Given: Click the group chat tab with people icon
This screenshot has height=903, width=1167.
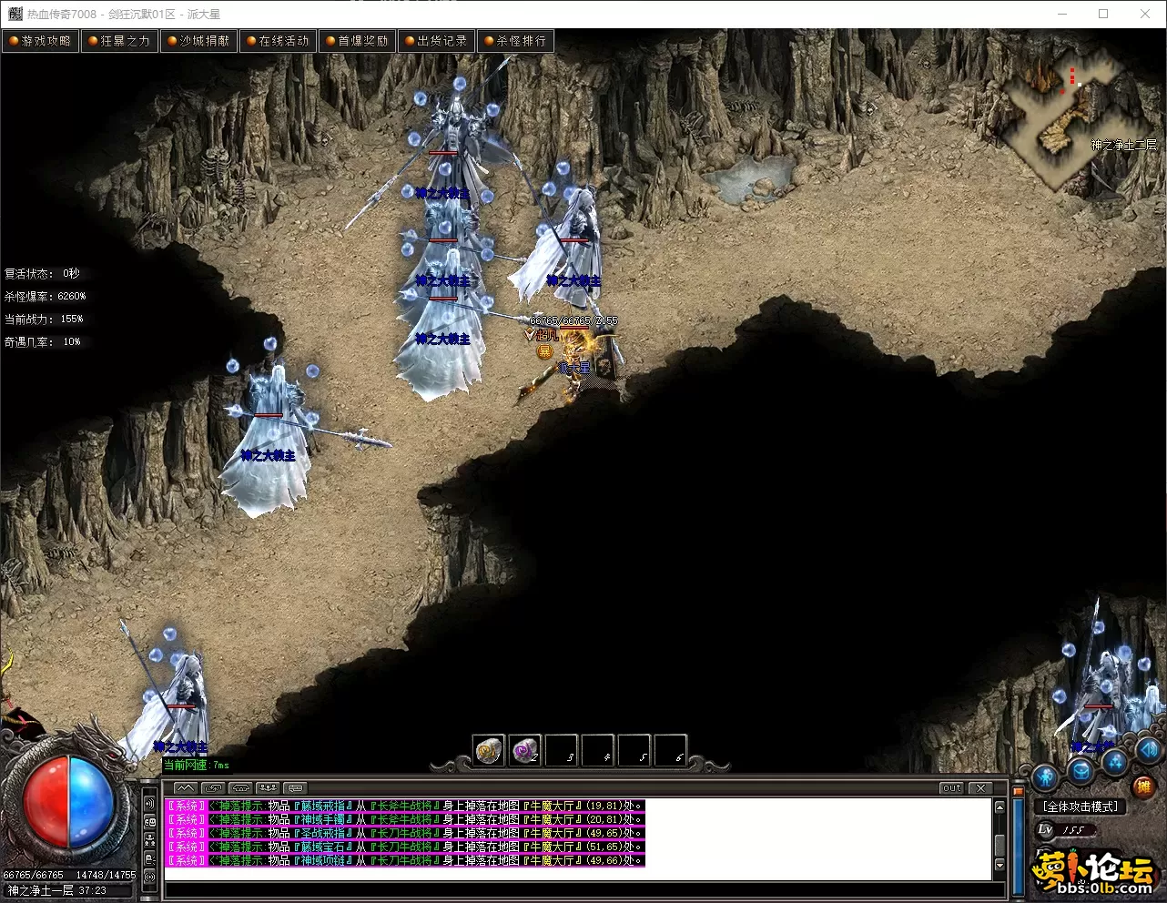Looking at the screenshot, I should pos(268,788).
